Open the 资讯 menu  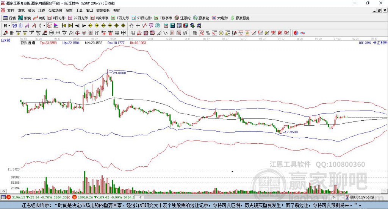click(x=31, y=10)
